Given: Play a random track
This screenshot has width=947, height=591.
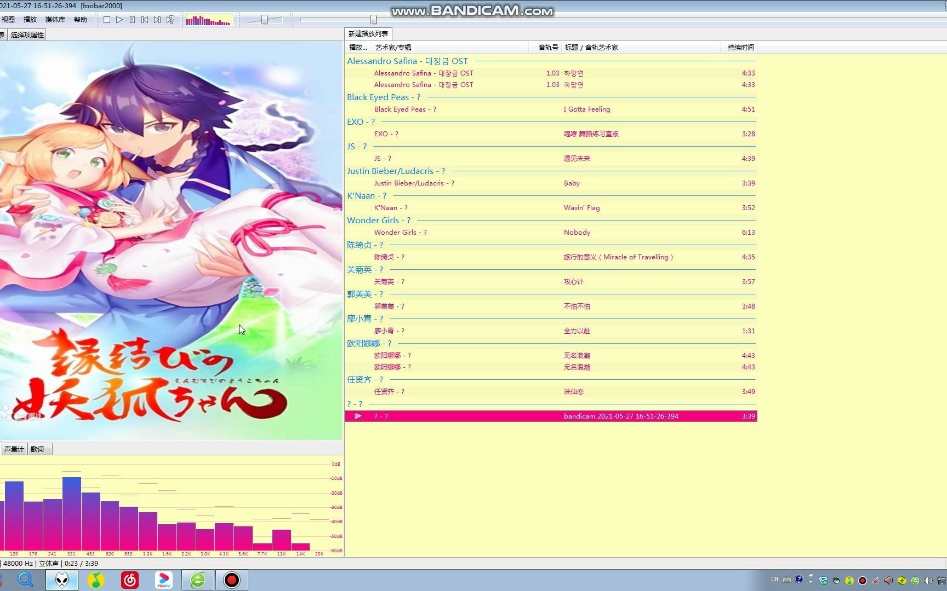Looking at the screenshot, I should (170, 20).
